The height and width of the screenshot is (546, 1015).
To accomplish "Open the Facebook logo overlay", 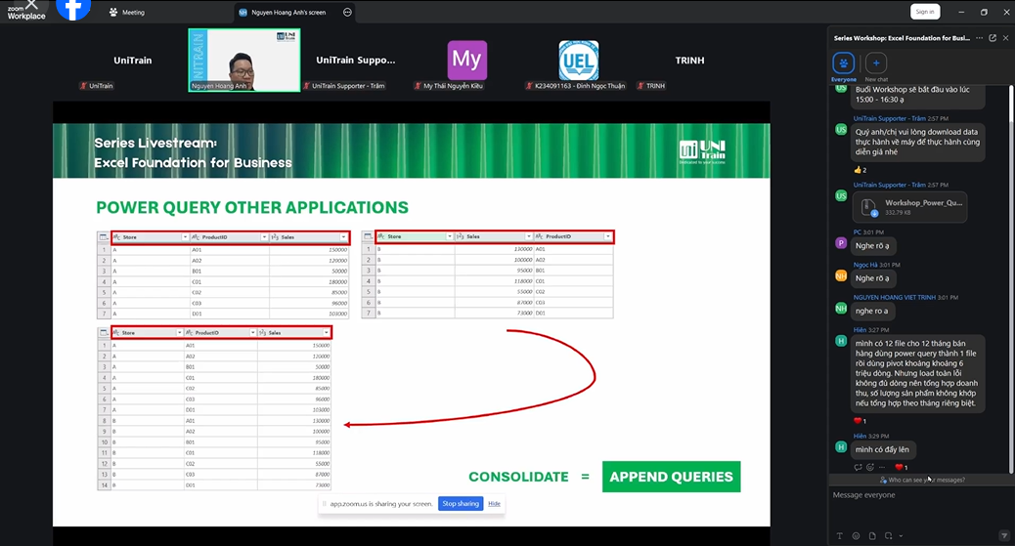I will pyautogui.click(x=73, y=9).
